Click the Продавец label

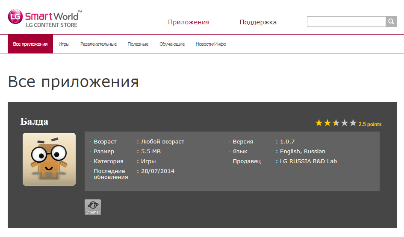point(247,161)
